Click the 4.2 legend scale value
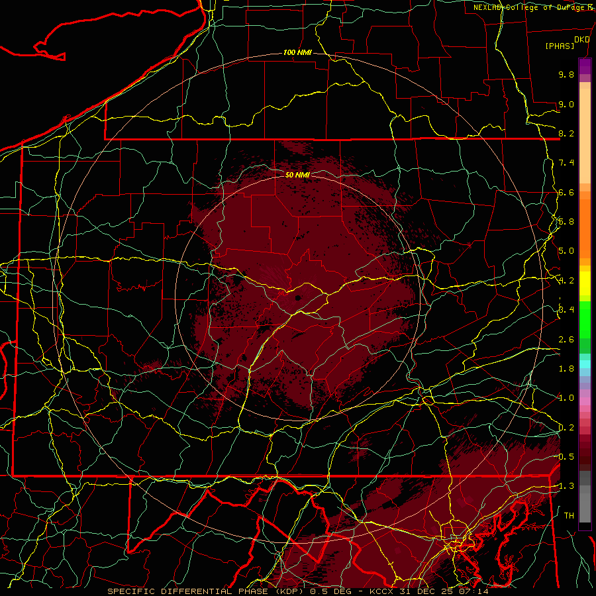Image resolution: width=596 pixels, height=596 pixels. click(566, 281)
